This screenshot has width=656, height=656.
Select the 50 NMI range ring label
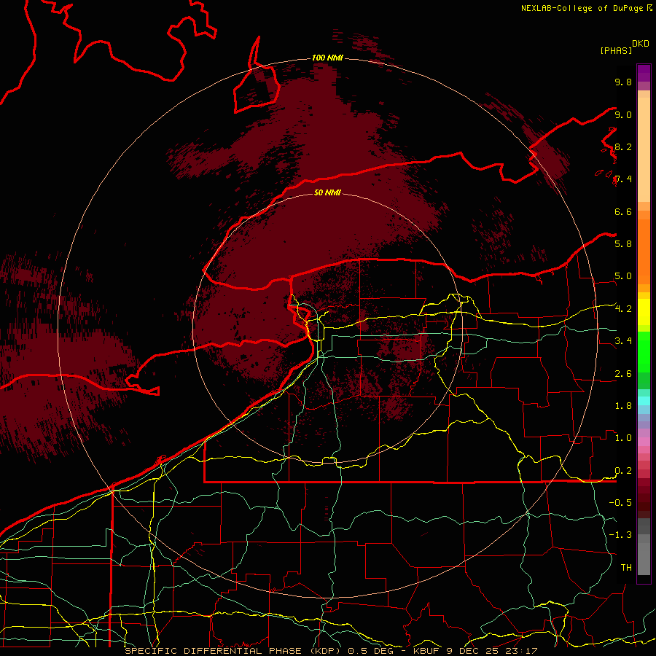point(327,192)
